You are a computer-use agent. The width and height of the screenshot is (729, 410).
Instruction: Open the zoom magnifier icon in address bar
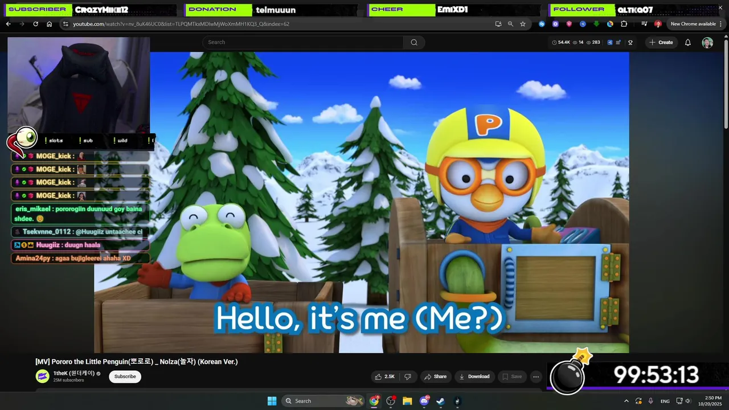click(510, 24)
